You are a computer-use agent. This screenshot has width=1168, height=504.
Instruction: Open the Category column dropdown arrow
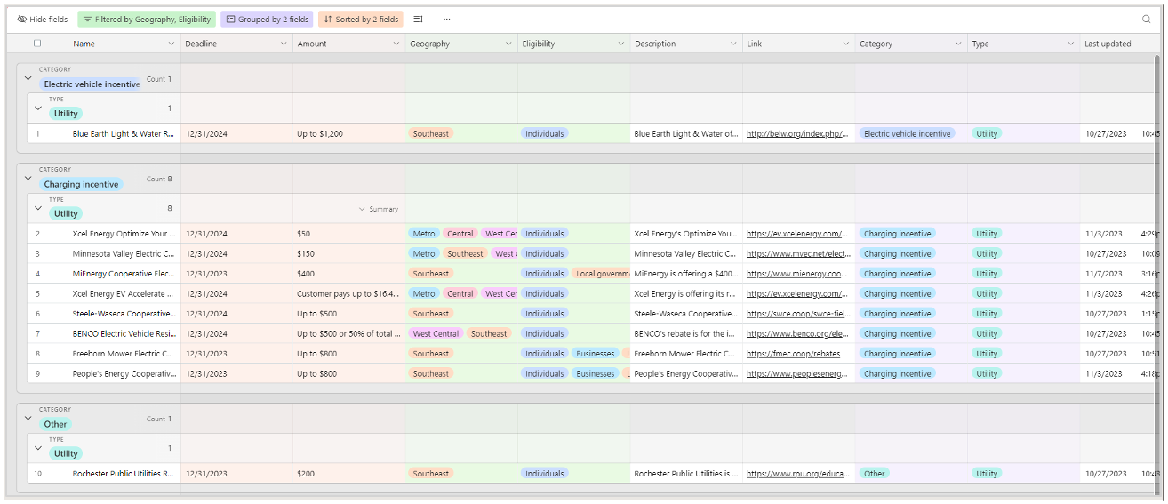(x=958, y=44)
